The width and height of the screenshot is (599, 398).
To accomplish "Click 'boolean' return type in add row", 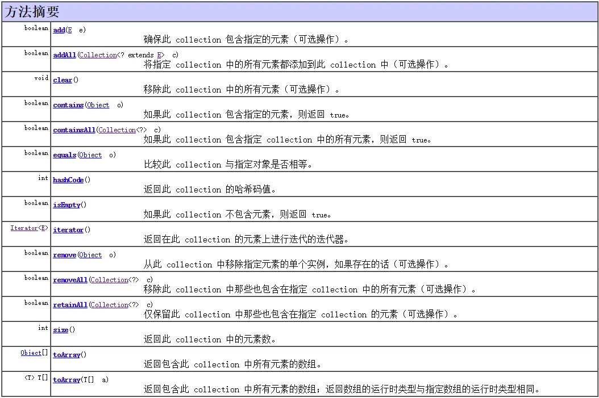I will coord(36,28).
